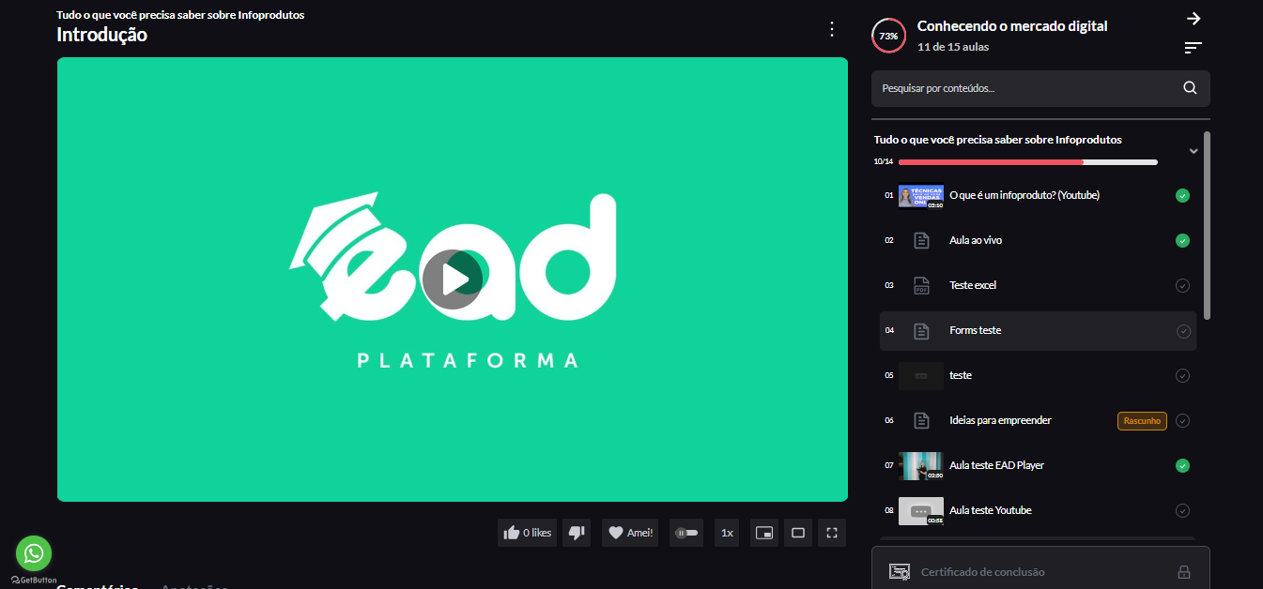Open the three-dot options menu beside Introdução

831,29
